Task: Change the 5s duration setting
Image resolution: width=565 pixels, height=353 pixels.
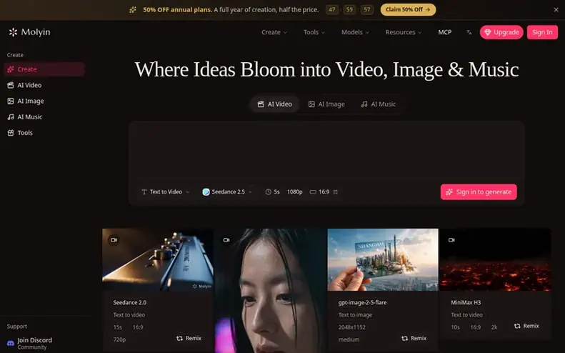Action: [272, 192]
